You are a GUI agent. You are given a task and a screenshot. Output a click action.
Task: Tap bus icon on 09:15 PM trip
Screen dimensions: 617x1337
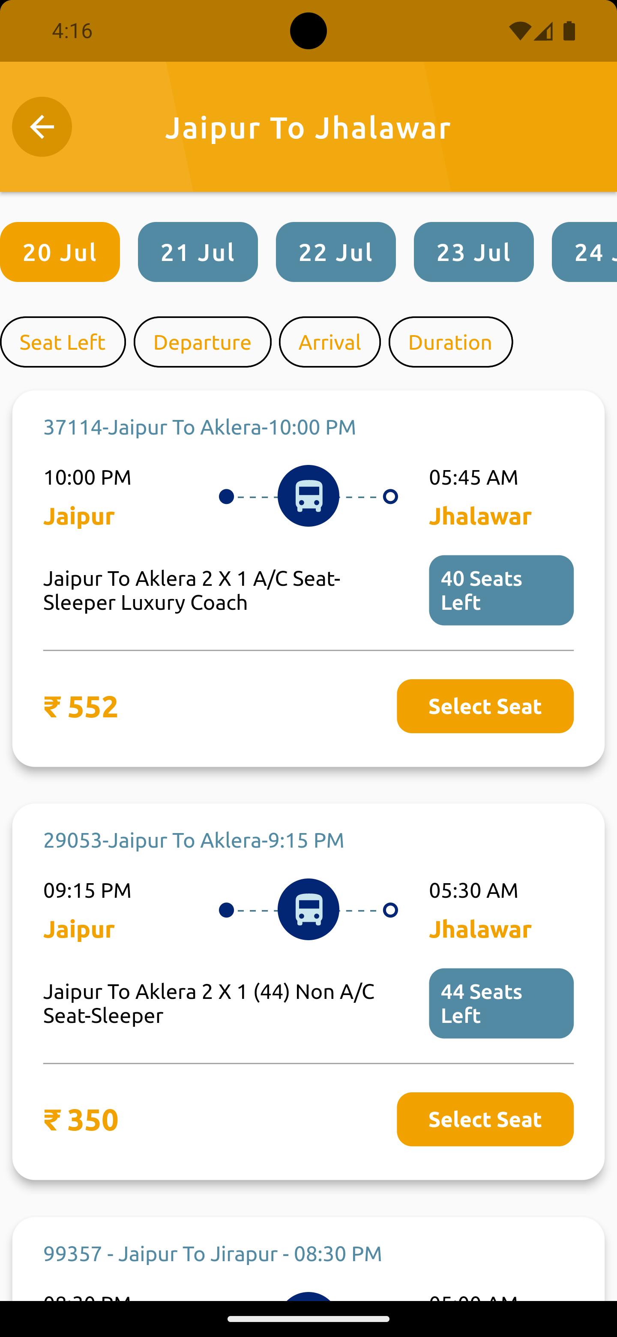coord(308,909)
